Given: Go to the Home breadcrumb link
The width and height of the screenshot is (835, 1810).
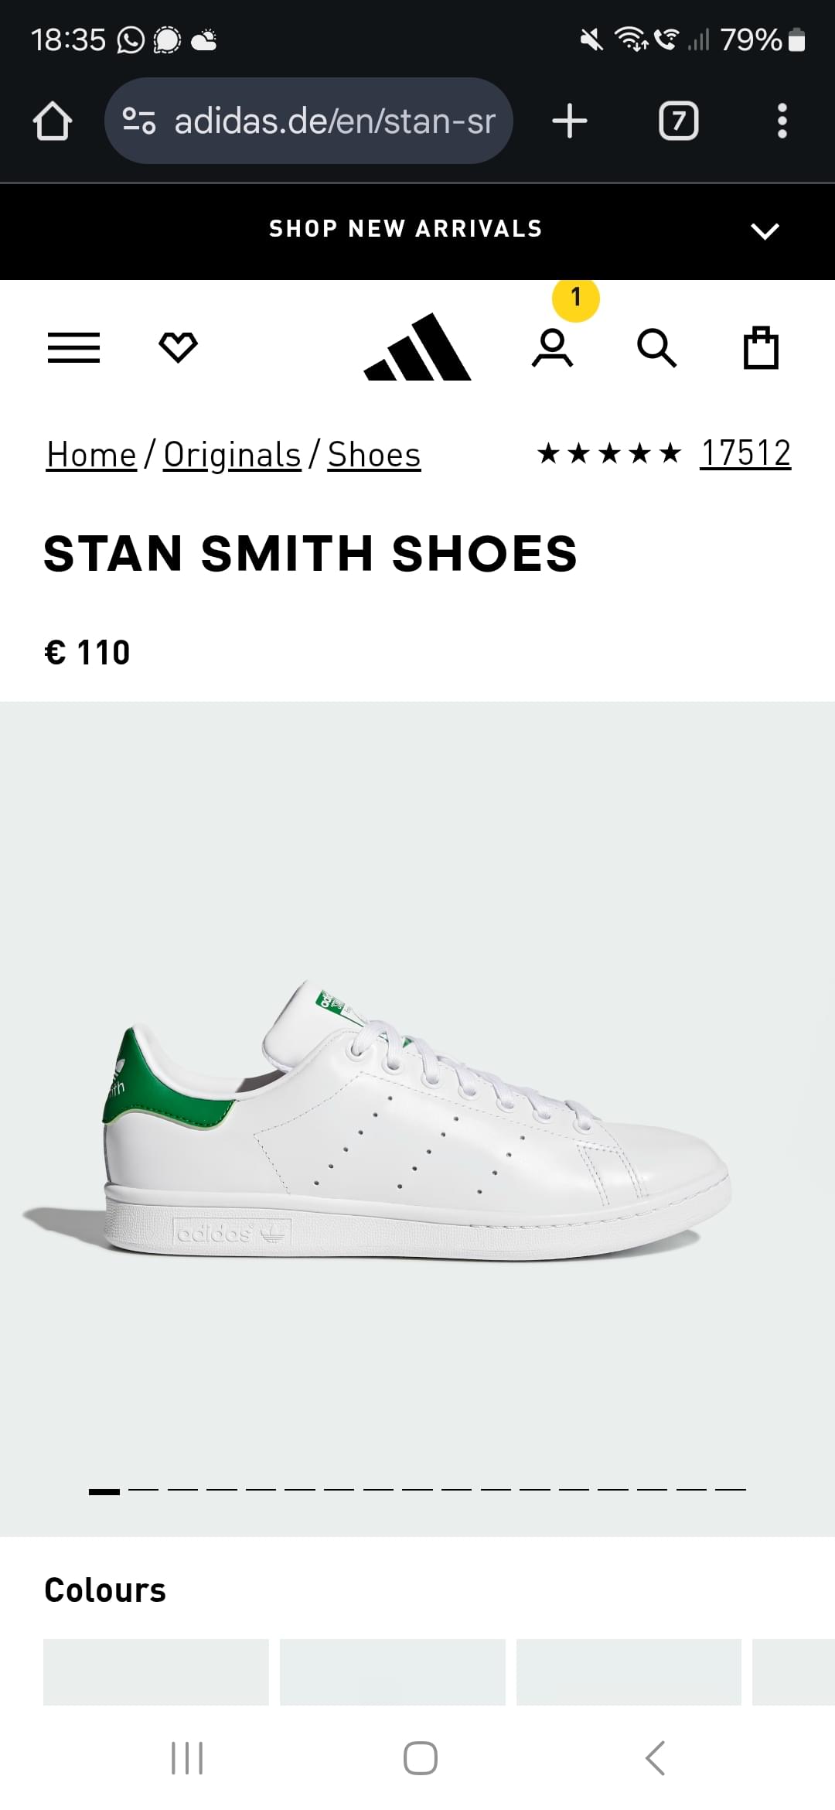Looking at the screenshot, I should pos(91,455).
